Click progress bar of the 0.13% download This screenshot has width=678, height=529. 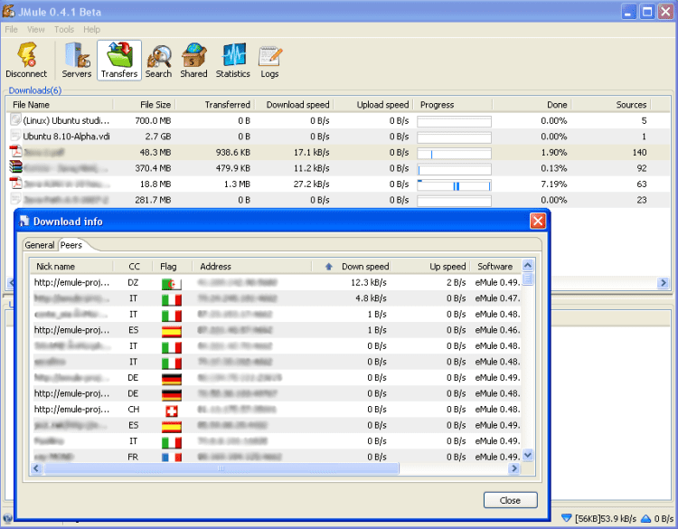[x=454, y=169]
